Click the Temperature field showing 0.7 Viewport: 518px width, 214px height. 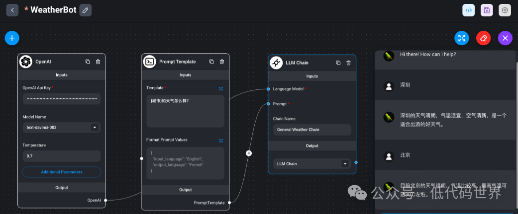[61, 156]
